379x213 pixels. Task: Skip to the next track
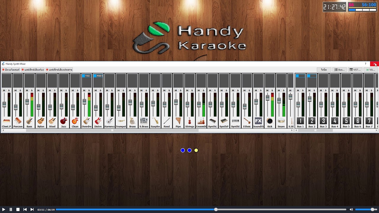[x=32, y=209]
